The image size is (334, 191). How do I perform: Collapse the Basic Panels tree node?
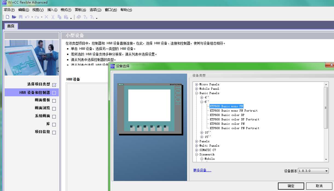pos(196,93)
